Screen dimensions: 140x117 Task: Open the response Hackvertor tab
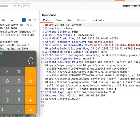point(98,20)
